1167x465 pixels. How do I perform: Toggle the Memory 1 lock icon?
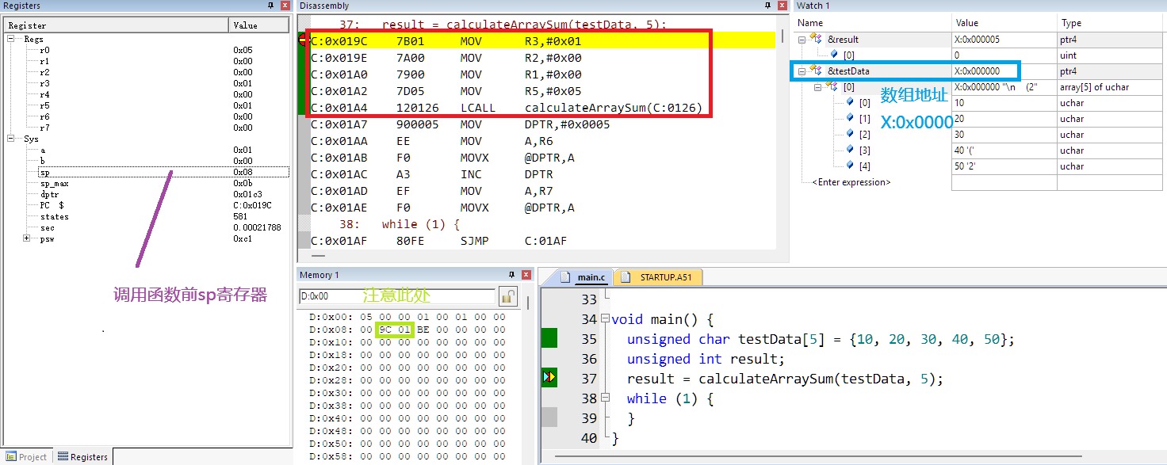pyautogui.click(x=507, y=297)
